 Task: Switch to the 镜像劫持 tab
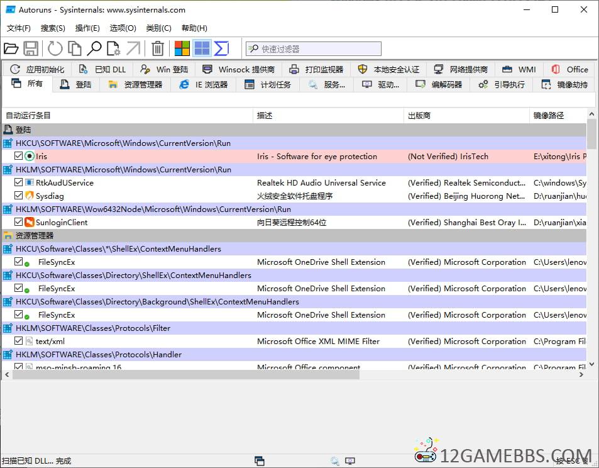(x=564, y=84)
